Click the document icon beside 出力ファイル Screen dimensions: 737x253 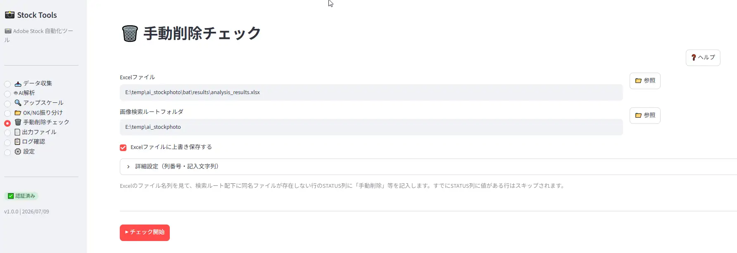click(x=17, y=132)
